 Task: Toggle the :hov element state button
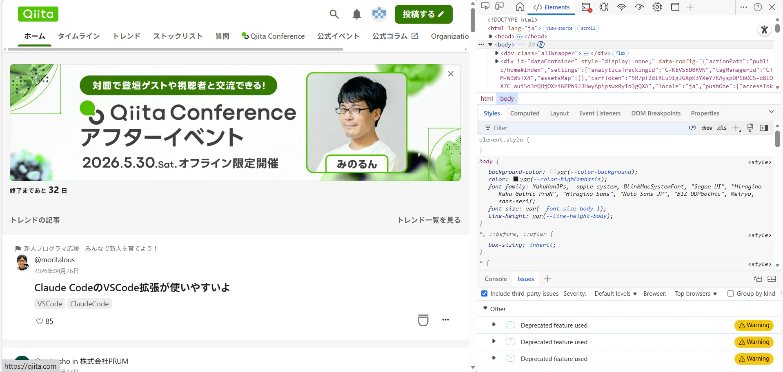pos(707,128)
